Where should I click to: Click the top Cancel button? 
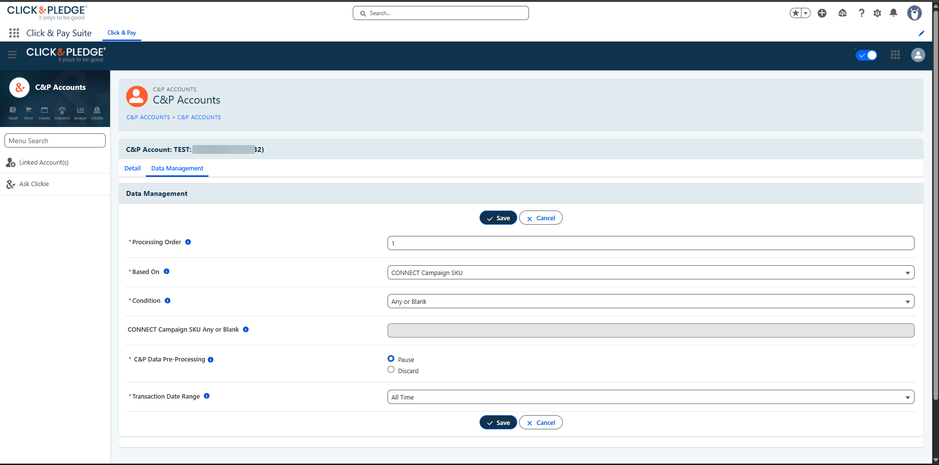(541, 218)
